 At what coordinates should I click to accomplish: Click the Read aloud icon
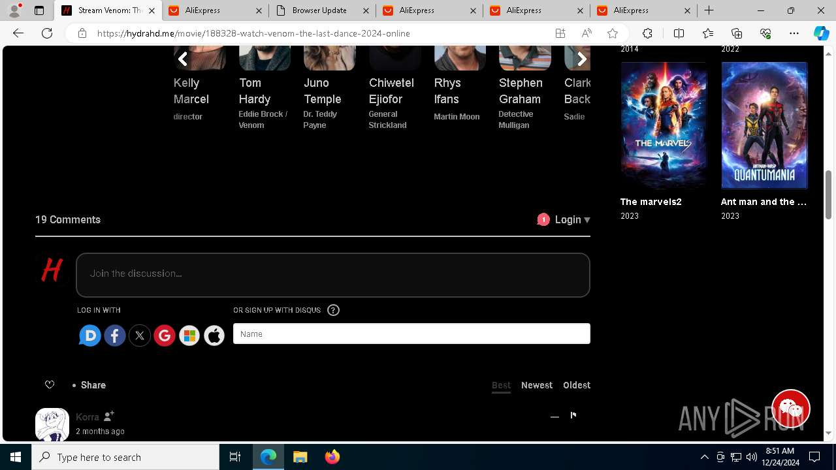(x=587, y=33)
